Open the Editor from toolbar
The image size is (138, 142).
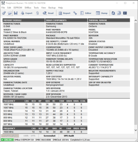coord(86,13)
